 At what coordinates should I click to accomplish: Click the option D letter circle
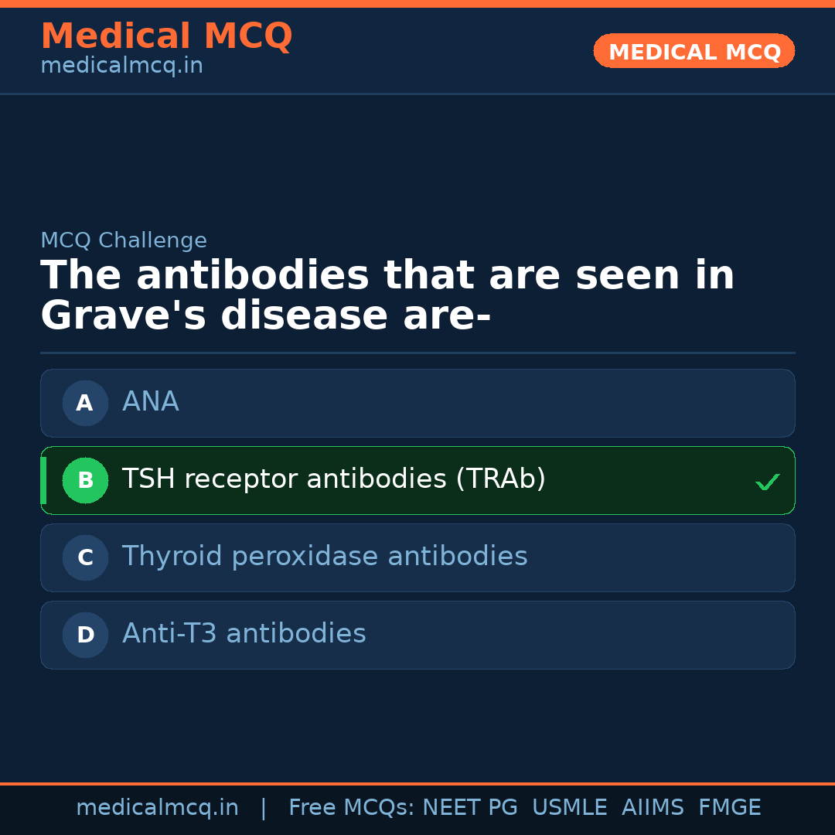coord(85,635)
